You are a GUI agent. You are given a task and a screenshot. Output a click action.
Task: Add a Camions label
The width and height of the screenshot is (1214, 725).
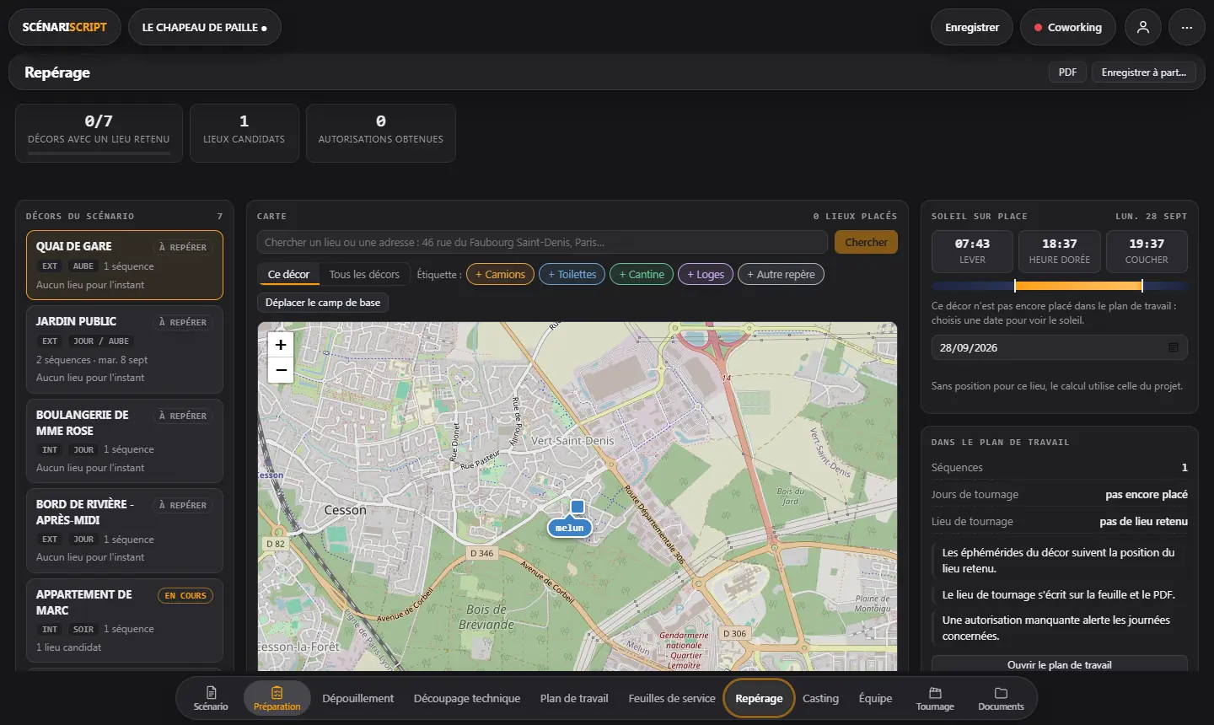coord(500,274)
